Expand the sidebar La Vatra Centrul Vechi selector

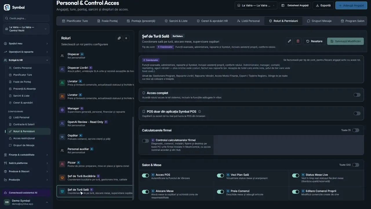[26, 29]
